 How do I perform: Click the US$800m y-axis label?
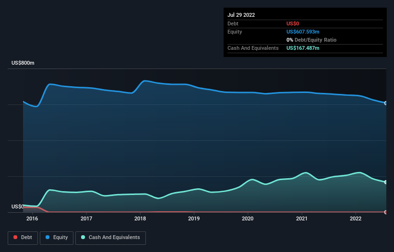click(23, 63)
